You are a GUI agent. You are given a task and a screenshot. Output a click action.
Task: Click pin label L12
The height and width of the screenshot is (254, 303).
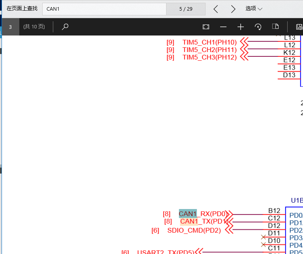coord(290,45)
